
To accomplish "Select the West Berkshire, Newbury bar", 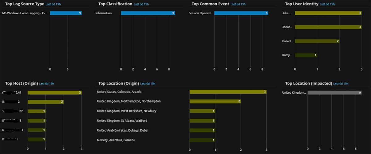I will 202,111.
